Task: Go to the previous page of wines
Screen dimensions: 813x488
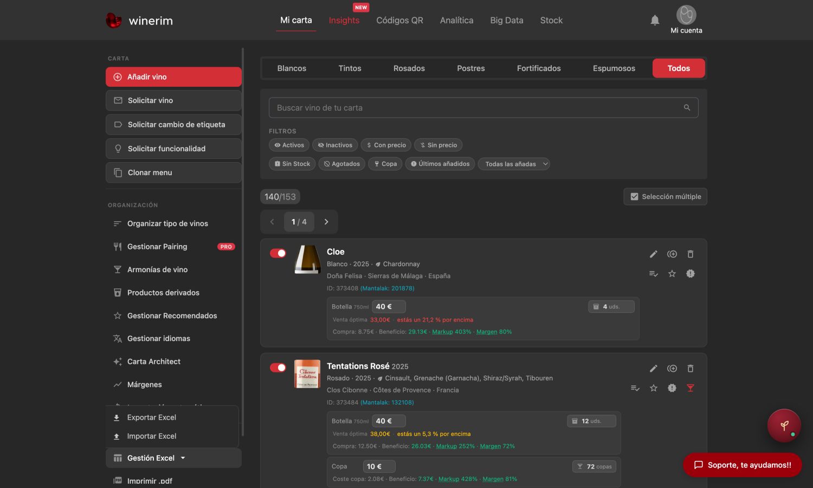Action: tap(272, 222)
